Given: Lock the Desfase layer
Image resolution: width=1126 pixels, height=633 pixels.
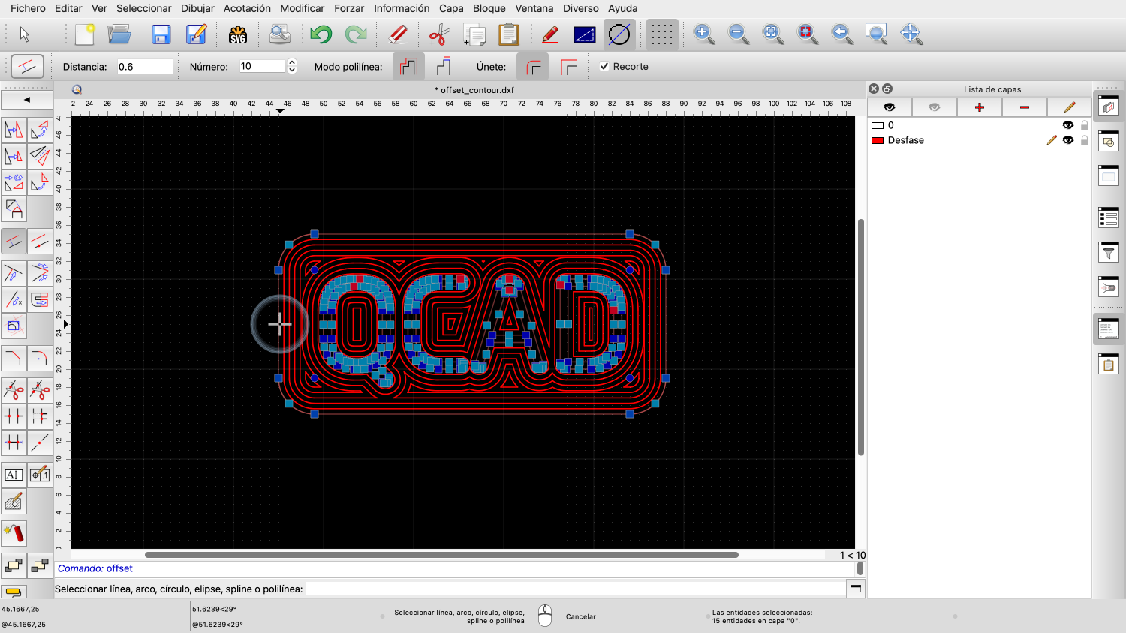Looking at the screenshot, I should point(1084,140).
